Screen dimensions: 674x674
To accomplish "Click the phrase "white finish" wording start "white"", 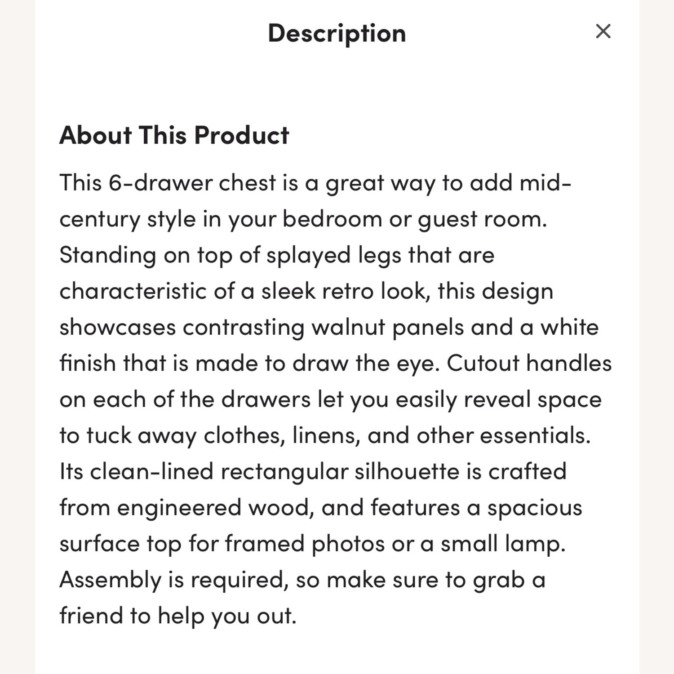I will (x=569, y=327).
